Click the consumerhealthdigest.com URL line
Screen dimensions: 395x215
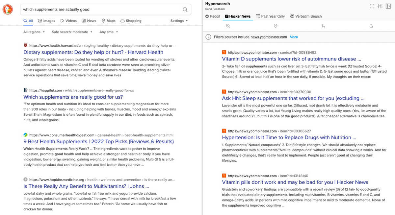pos(101,135)
